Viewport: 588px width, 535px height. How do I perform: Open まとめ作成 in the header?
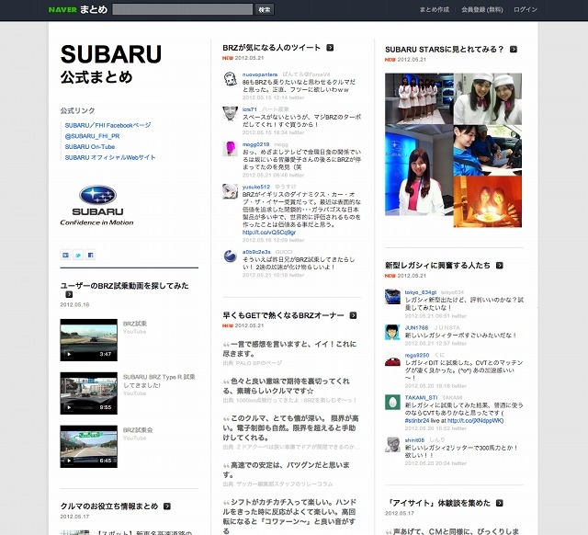[435, 10]
